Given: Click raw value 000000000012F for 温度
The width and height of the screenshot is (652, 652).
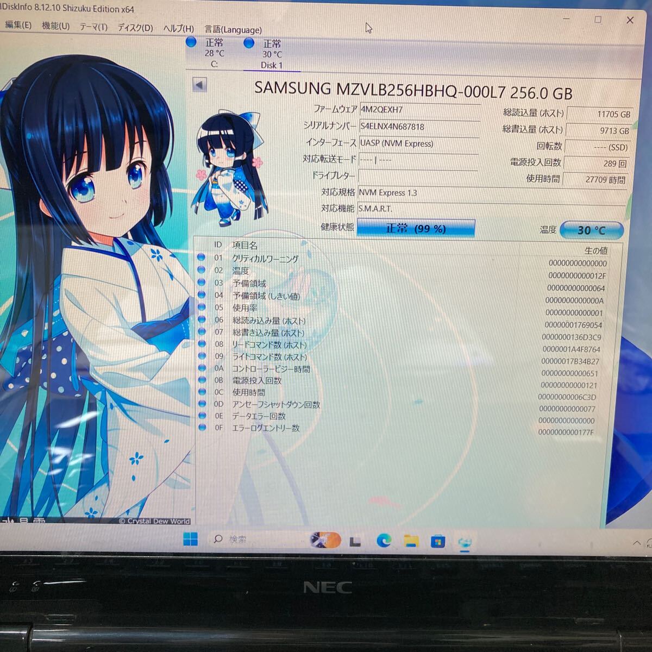Looking at the screenshot, I should [x=576, y=275].
